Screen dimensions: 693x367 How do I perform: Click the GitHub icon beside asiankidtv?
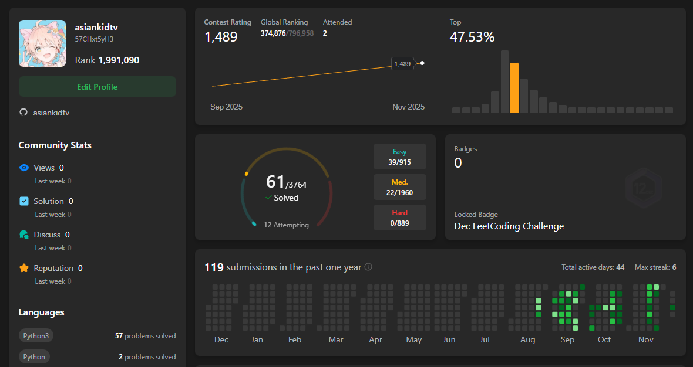(23, 112)
